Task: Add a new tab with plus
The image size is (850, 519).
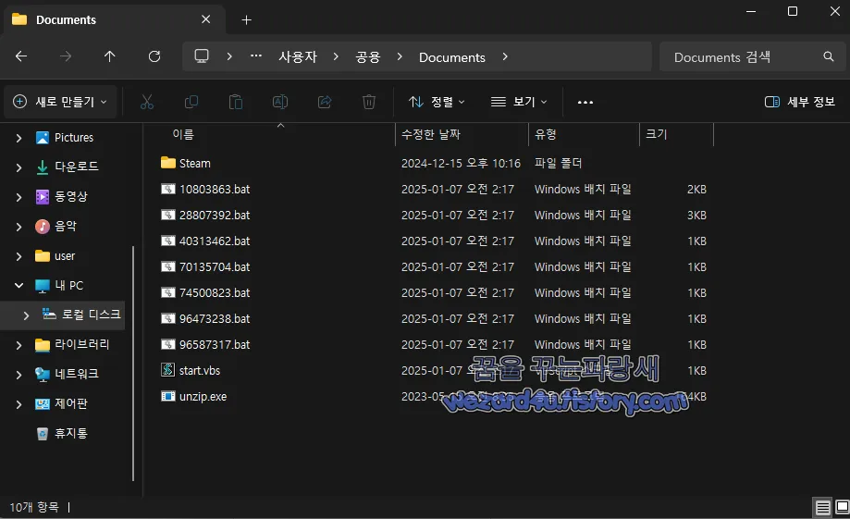Action: pyautogui.click(x=246, y=20)
